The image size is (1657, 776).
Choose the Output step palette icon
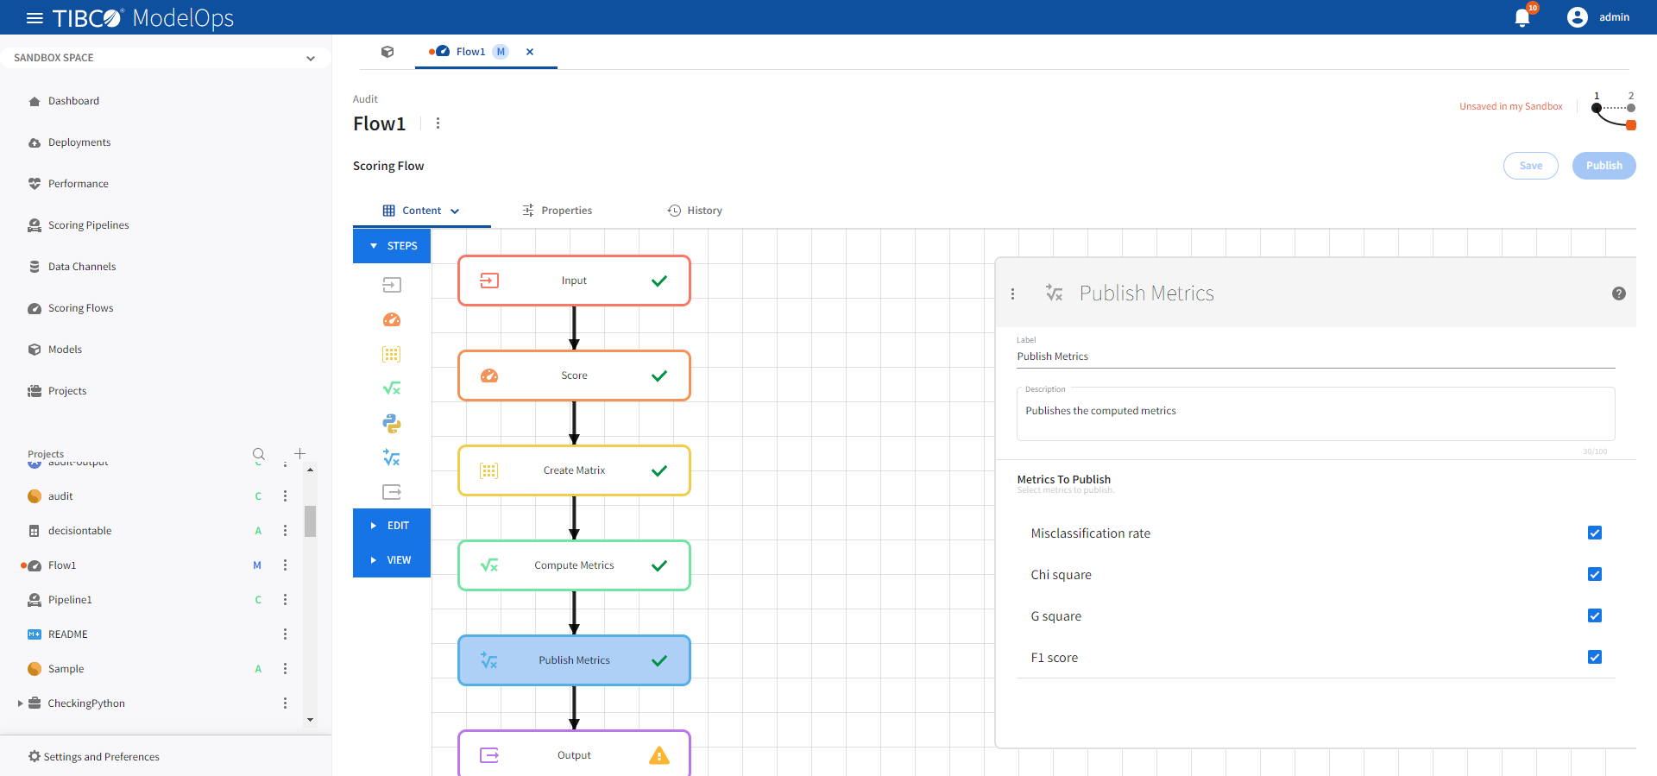coord(392,492)
